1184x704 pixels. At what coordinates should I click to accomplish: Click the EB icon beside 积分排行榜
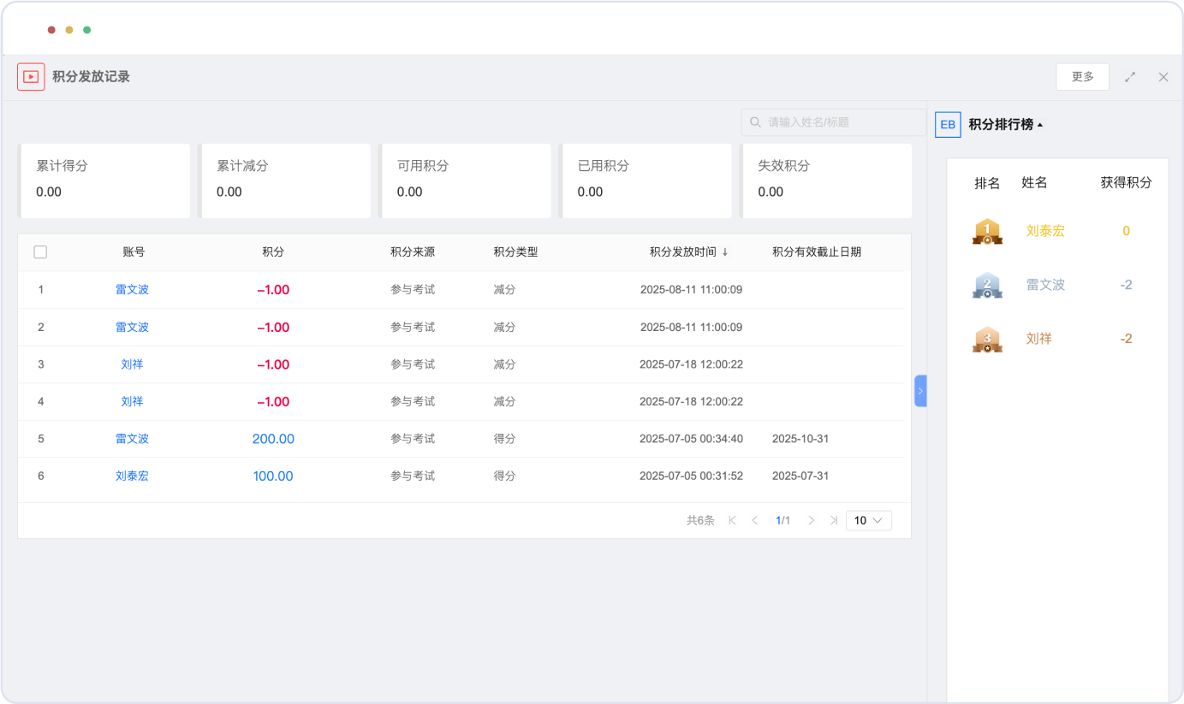948,125
